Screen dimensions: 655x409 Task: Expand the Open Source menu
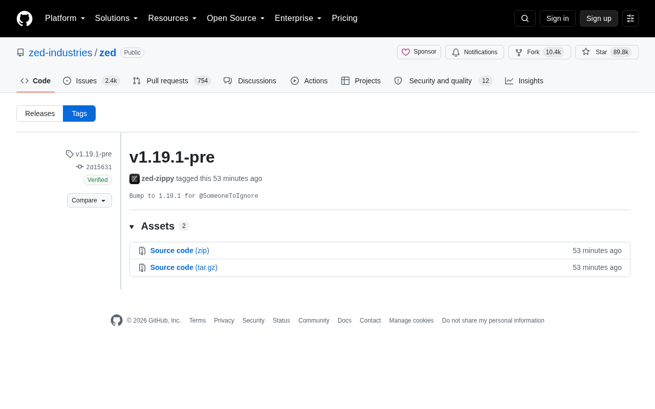(236, 18)
